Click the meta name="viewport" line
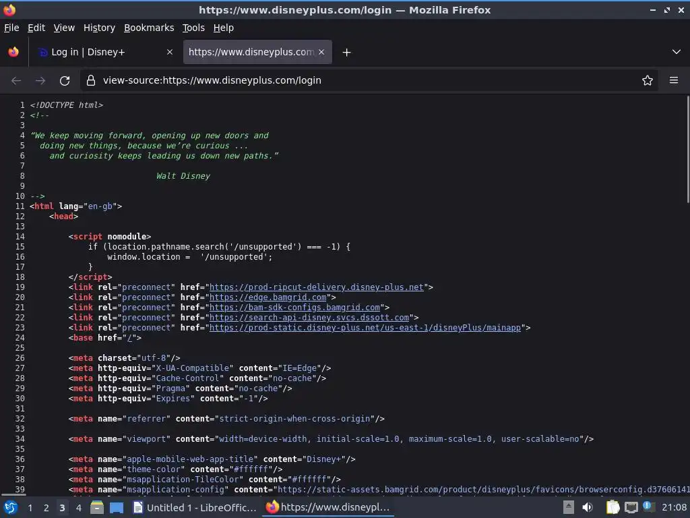Viewport: 690px width, 518px height. pos(331,439)
